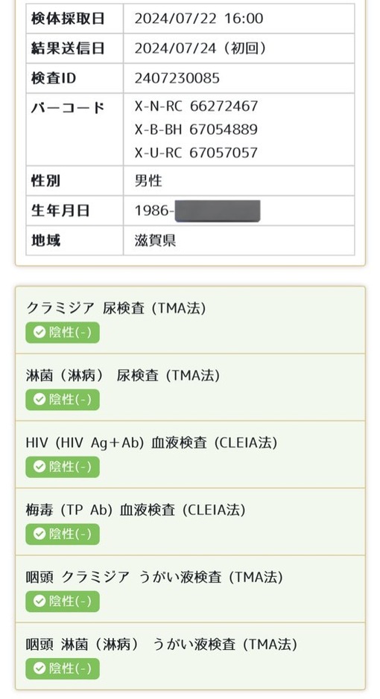Image resolution: width=380 pixels, height=699 pixels.
Task: Click the 検査ID value 2407230085
Action: click(x=177, y=78)
